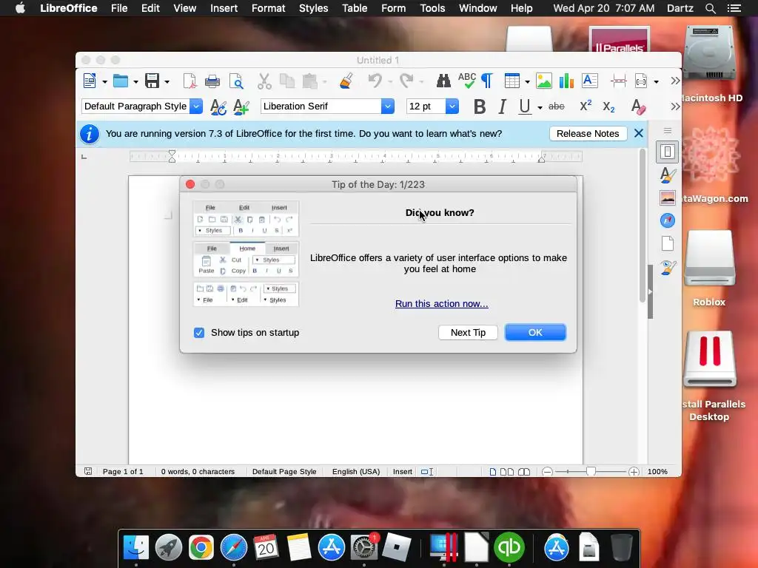The image size is (758, 568).
Task: Open the Form menu
Action: (393, 8)
